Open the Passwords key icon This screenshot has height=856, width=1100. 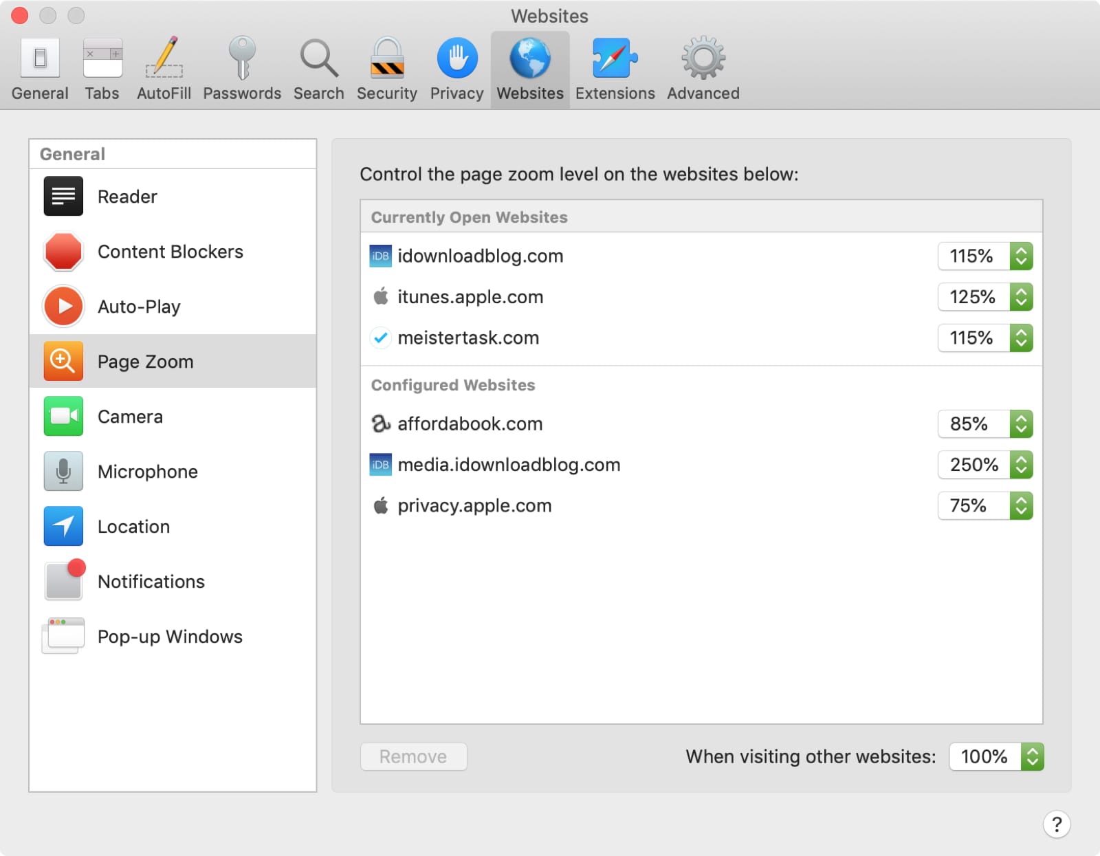[x=242, y=58]
